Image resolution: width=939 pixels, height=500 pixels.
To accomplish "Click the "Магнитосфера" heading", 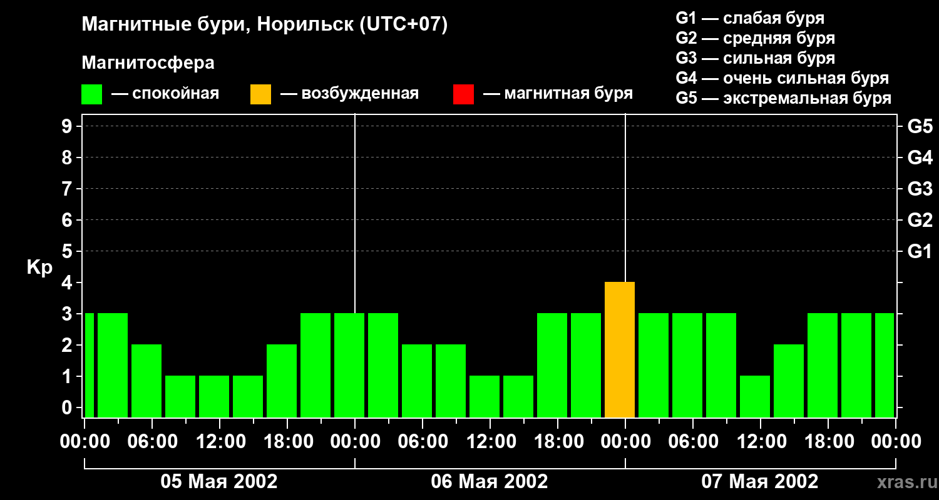I will 148,63.
